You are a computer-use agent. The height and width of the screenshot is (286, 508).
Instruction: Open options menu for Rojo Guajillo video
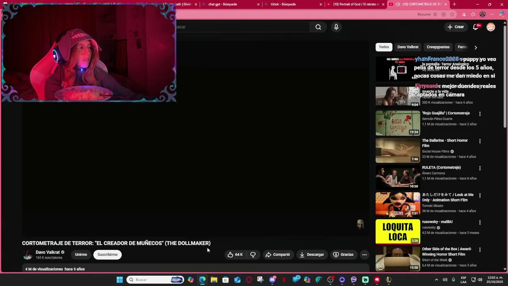[x=480, y=114]
